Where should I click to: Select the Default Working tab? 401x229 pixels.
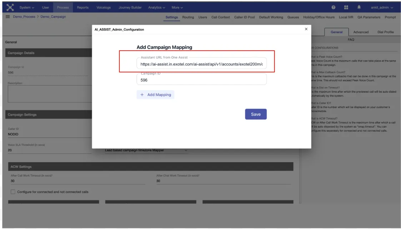point(271,17)
